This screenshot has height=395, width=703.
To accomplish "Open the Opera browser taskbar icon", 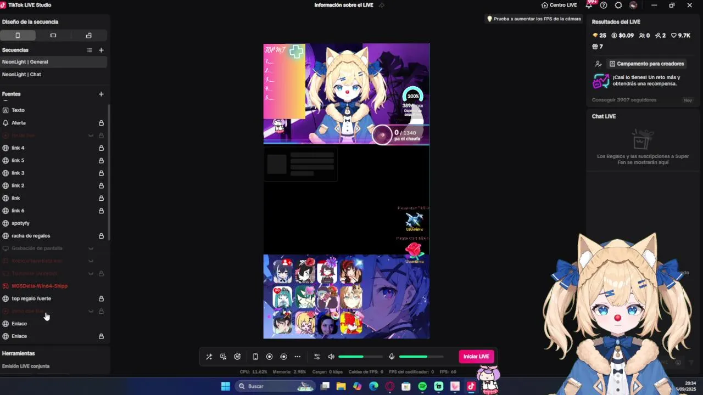I will tap(390, 386).
